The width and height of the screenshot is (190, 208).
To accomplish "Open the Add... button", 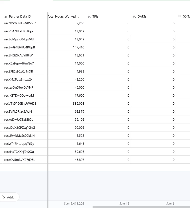I will pyautogui.click(x=9, y=197).
